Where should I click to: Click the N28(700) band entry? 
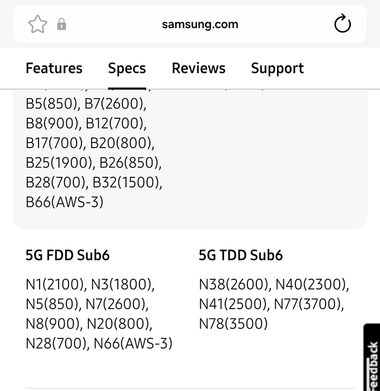[56, 343]
